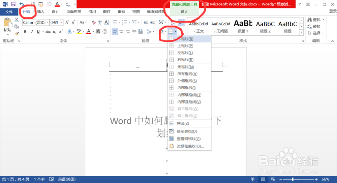Choose All Borders (所有框线) menu item
The height and width of the screenshot is (183, 337).
[x=189, y=74]
